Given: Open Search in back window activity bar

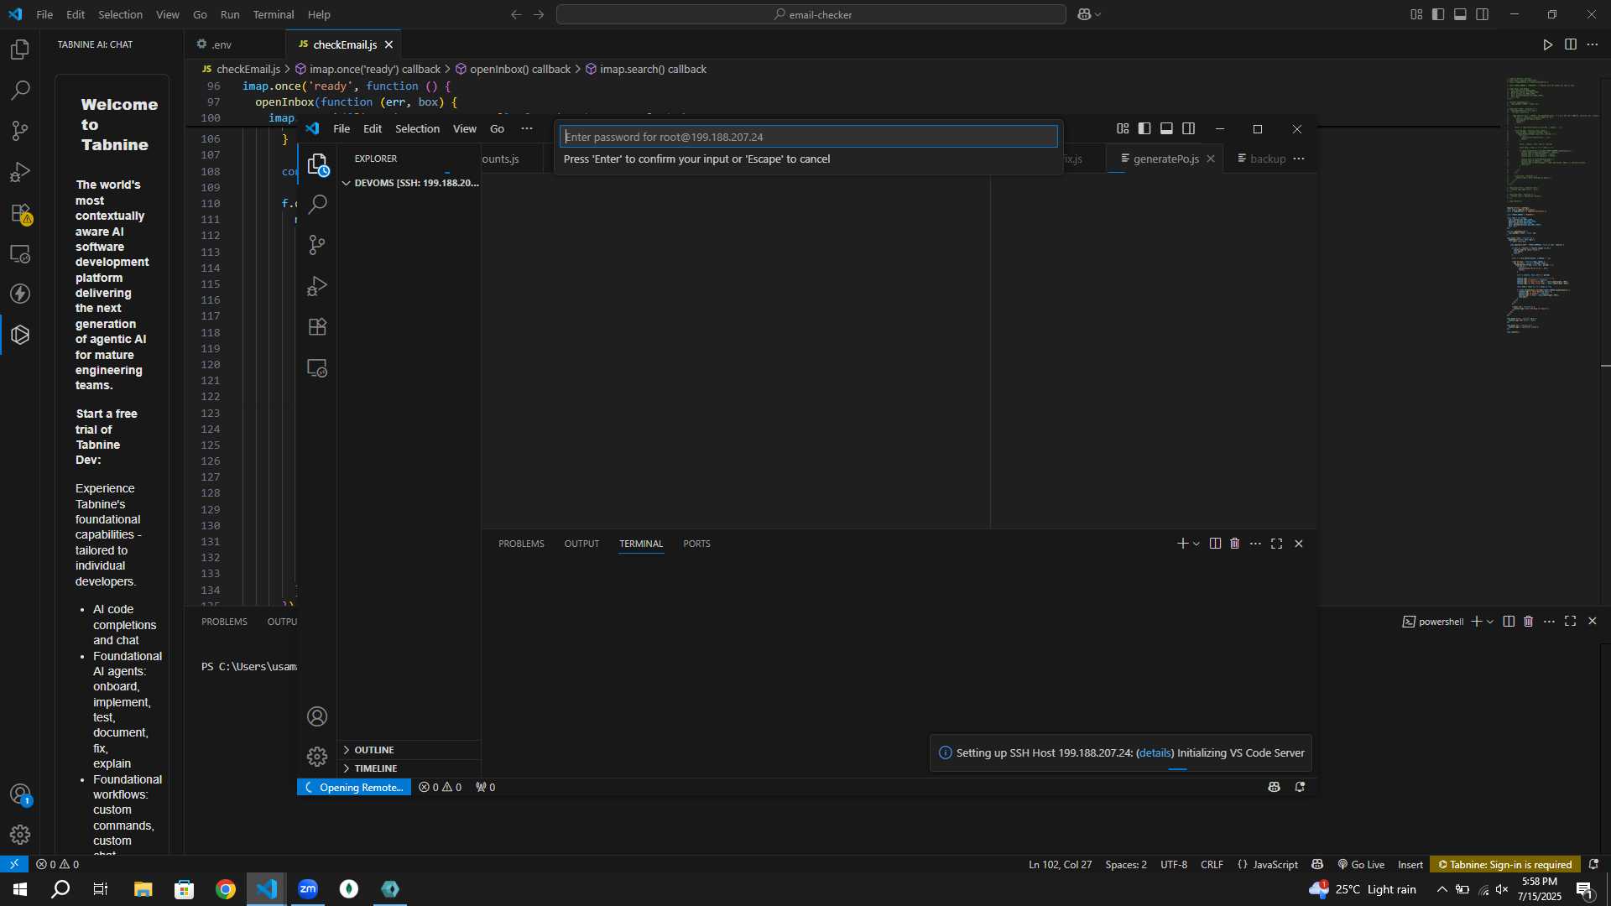Looking at the screenshot, I should (20, 90).
